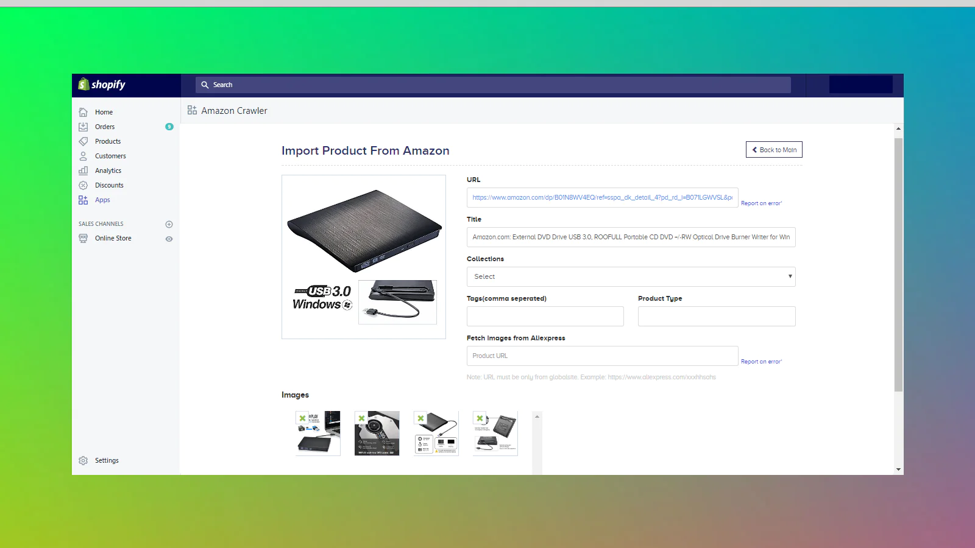The height and width of the screenshot is (548, 975).
Task: Click the Back to Main button
Action: tap(774, 150)
